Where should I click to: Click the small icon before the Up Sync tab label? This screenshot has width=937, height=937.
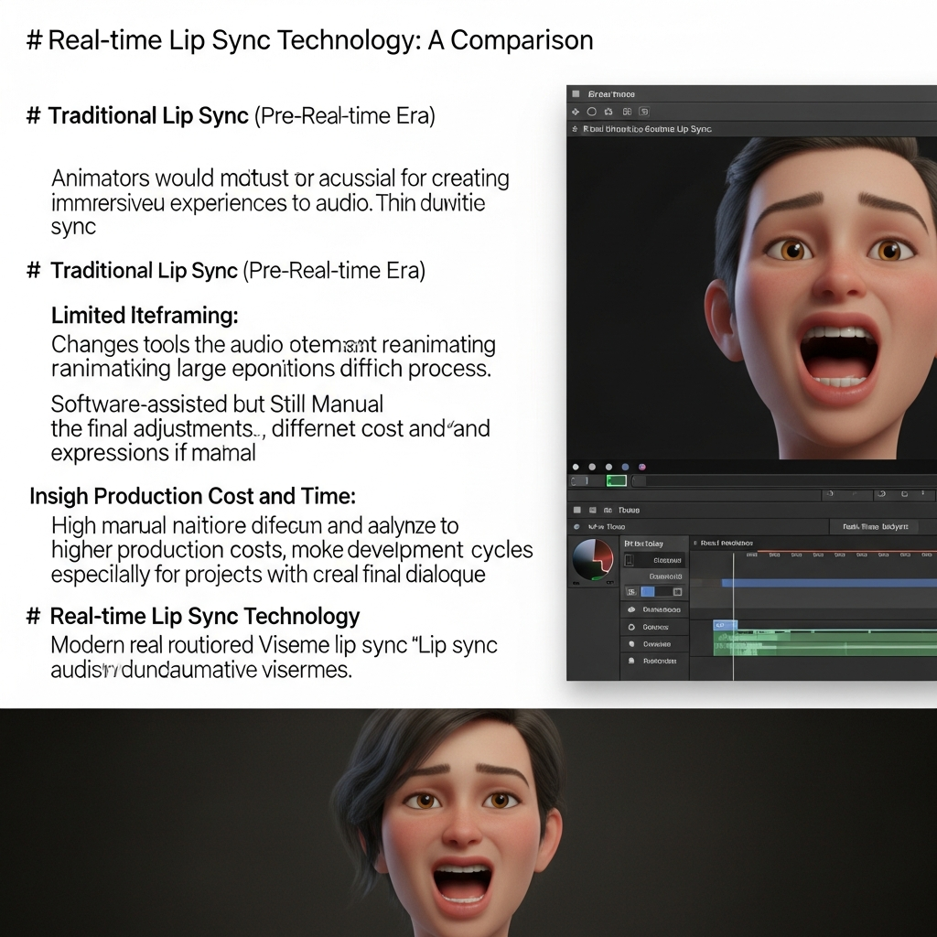575,129
